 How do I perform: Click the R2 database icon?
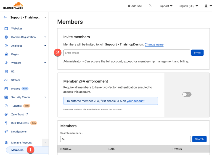(6, 71)
